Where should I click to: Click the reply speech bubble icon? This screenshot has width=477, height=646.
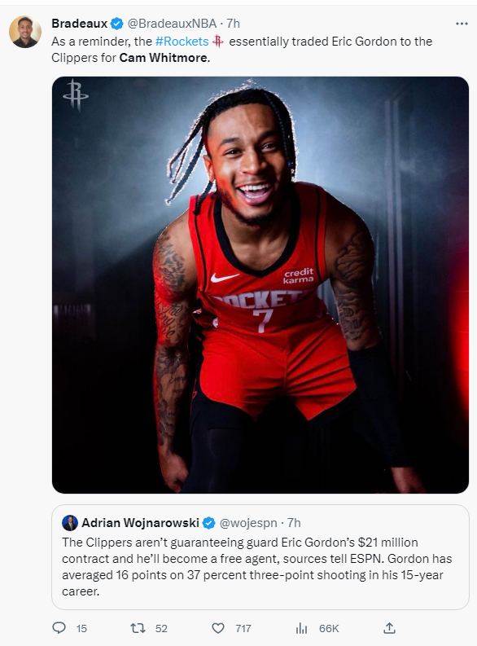click(x=59, y=628)
